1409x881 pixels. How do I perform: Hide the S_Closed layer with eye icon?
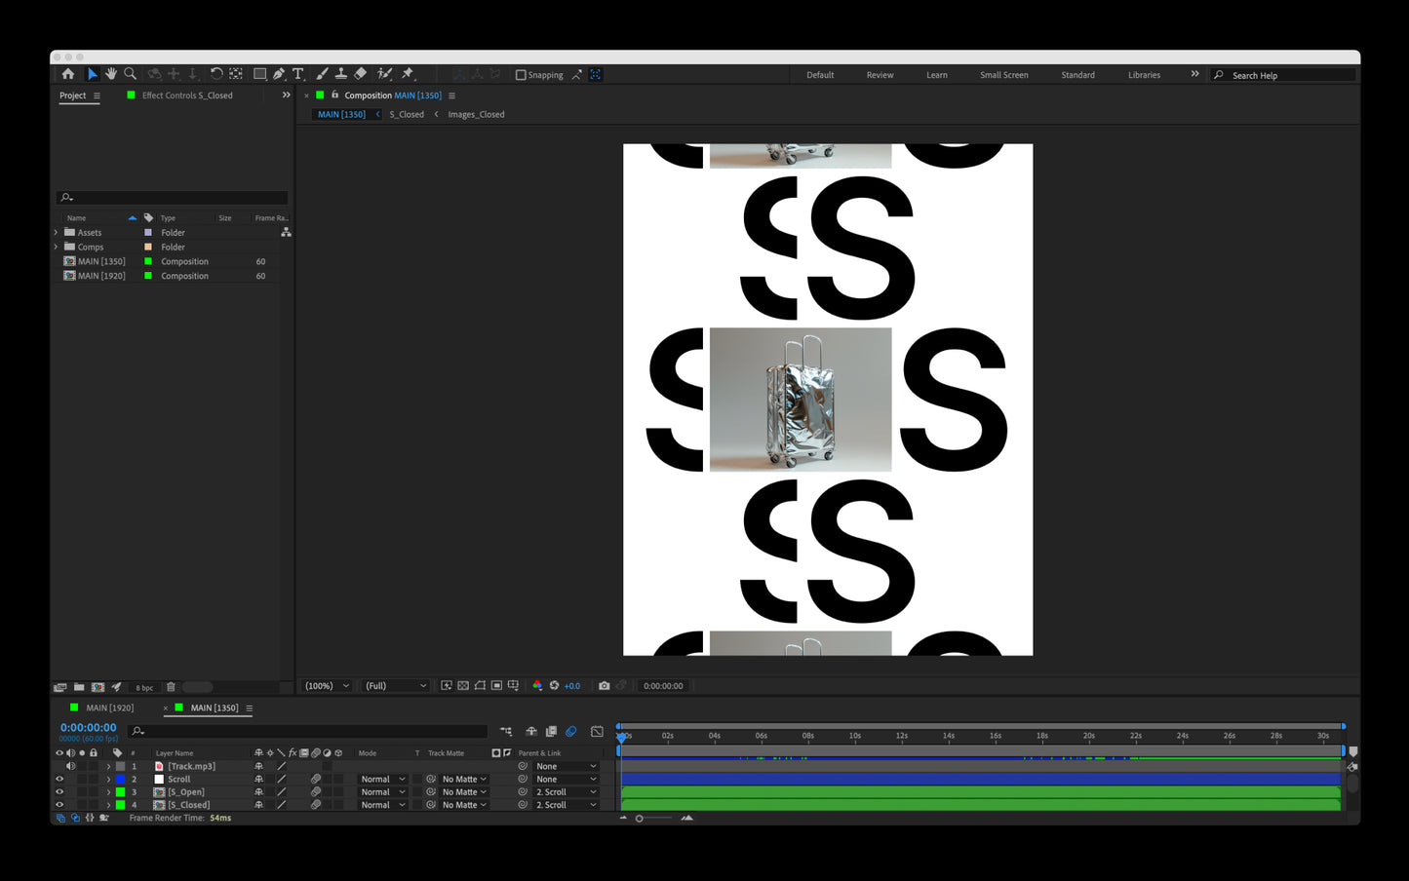click(x=59, y=805)
